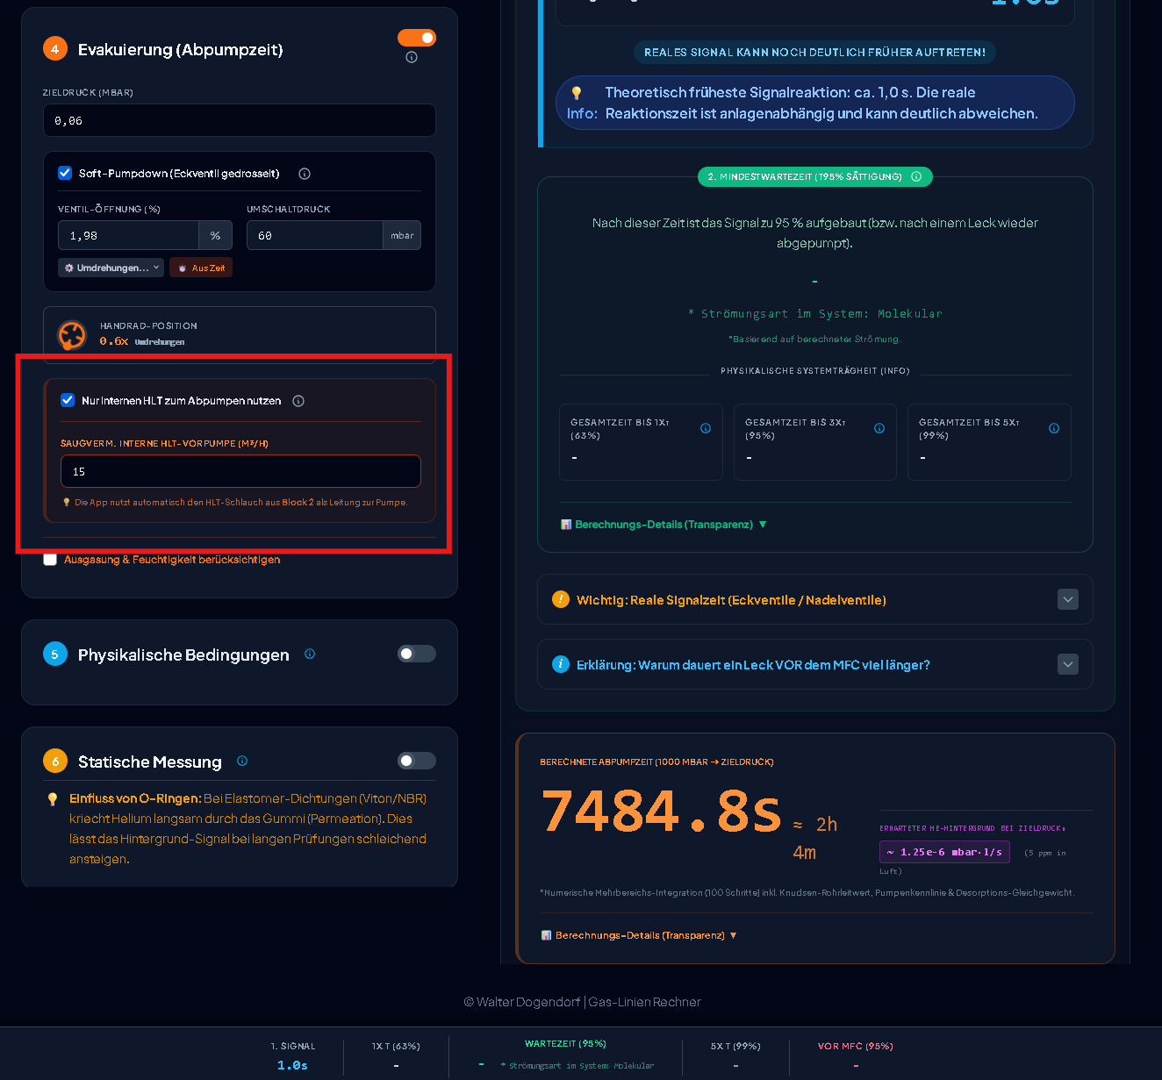Click info icon for Gesamtzeit bis 3xτ

[x=879, y=428]
